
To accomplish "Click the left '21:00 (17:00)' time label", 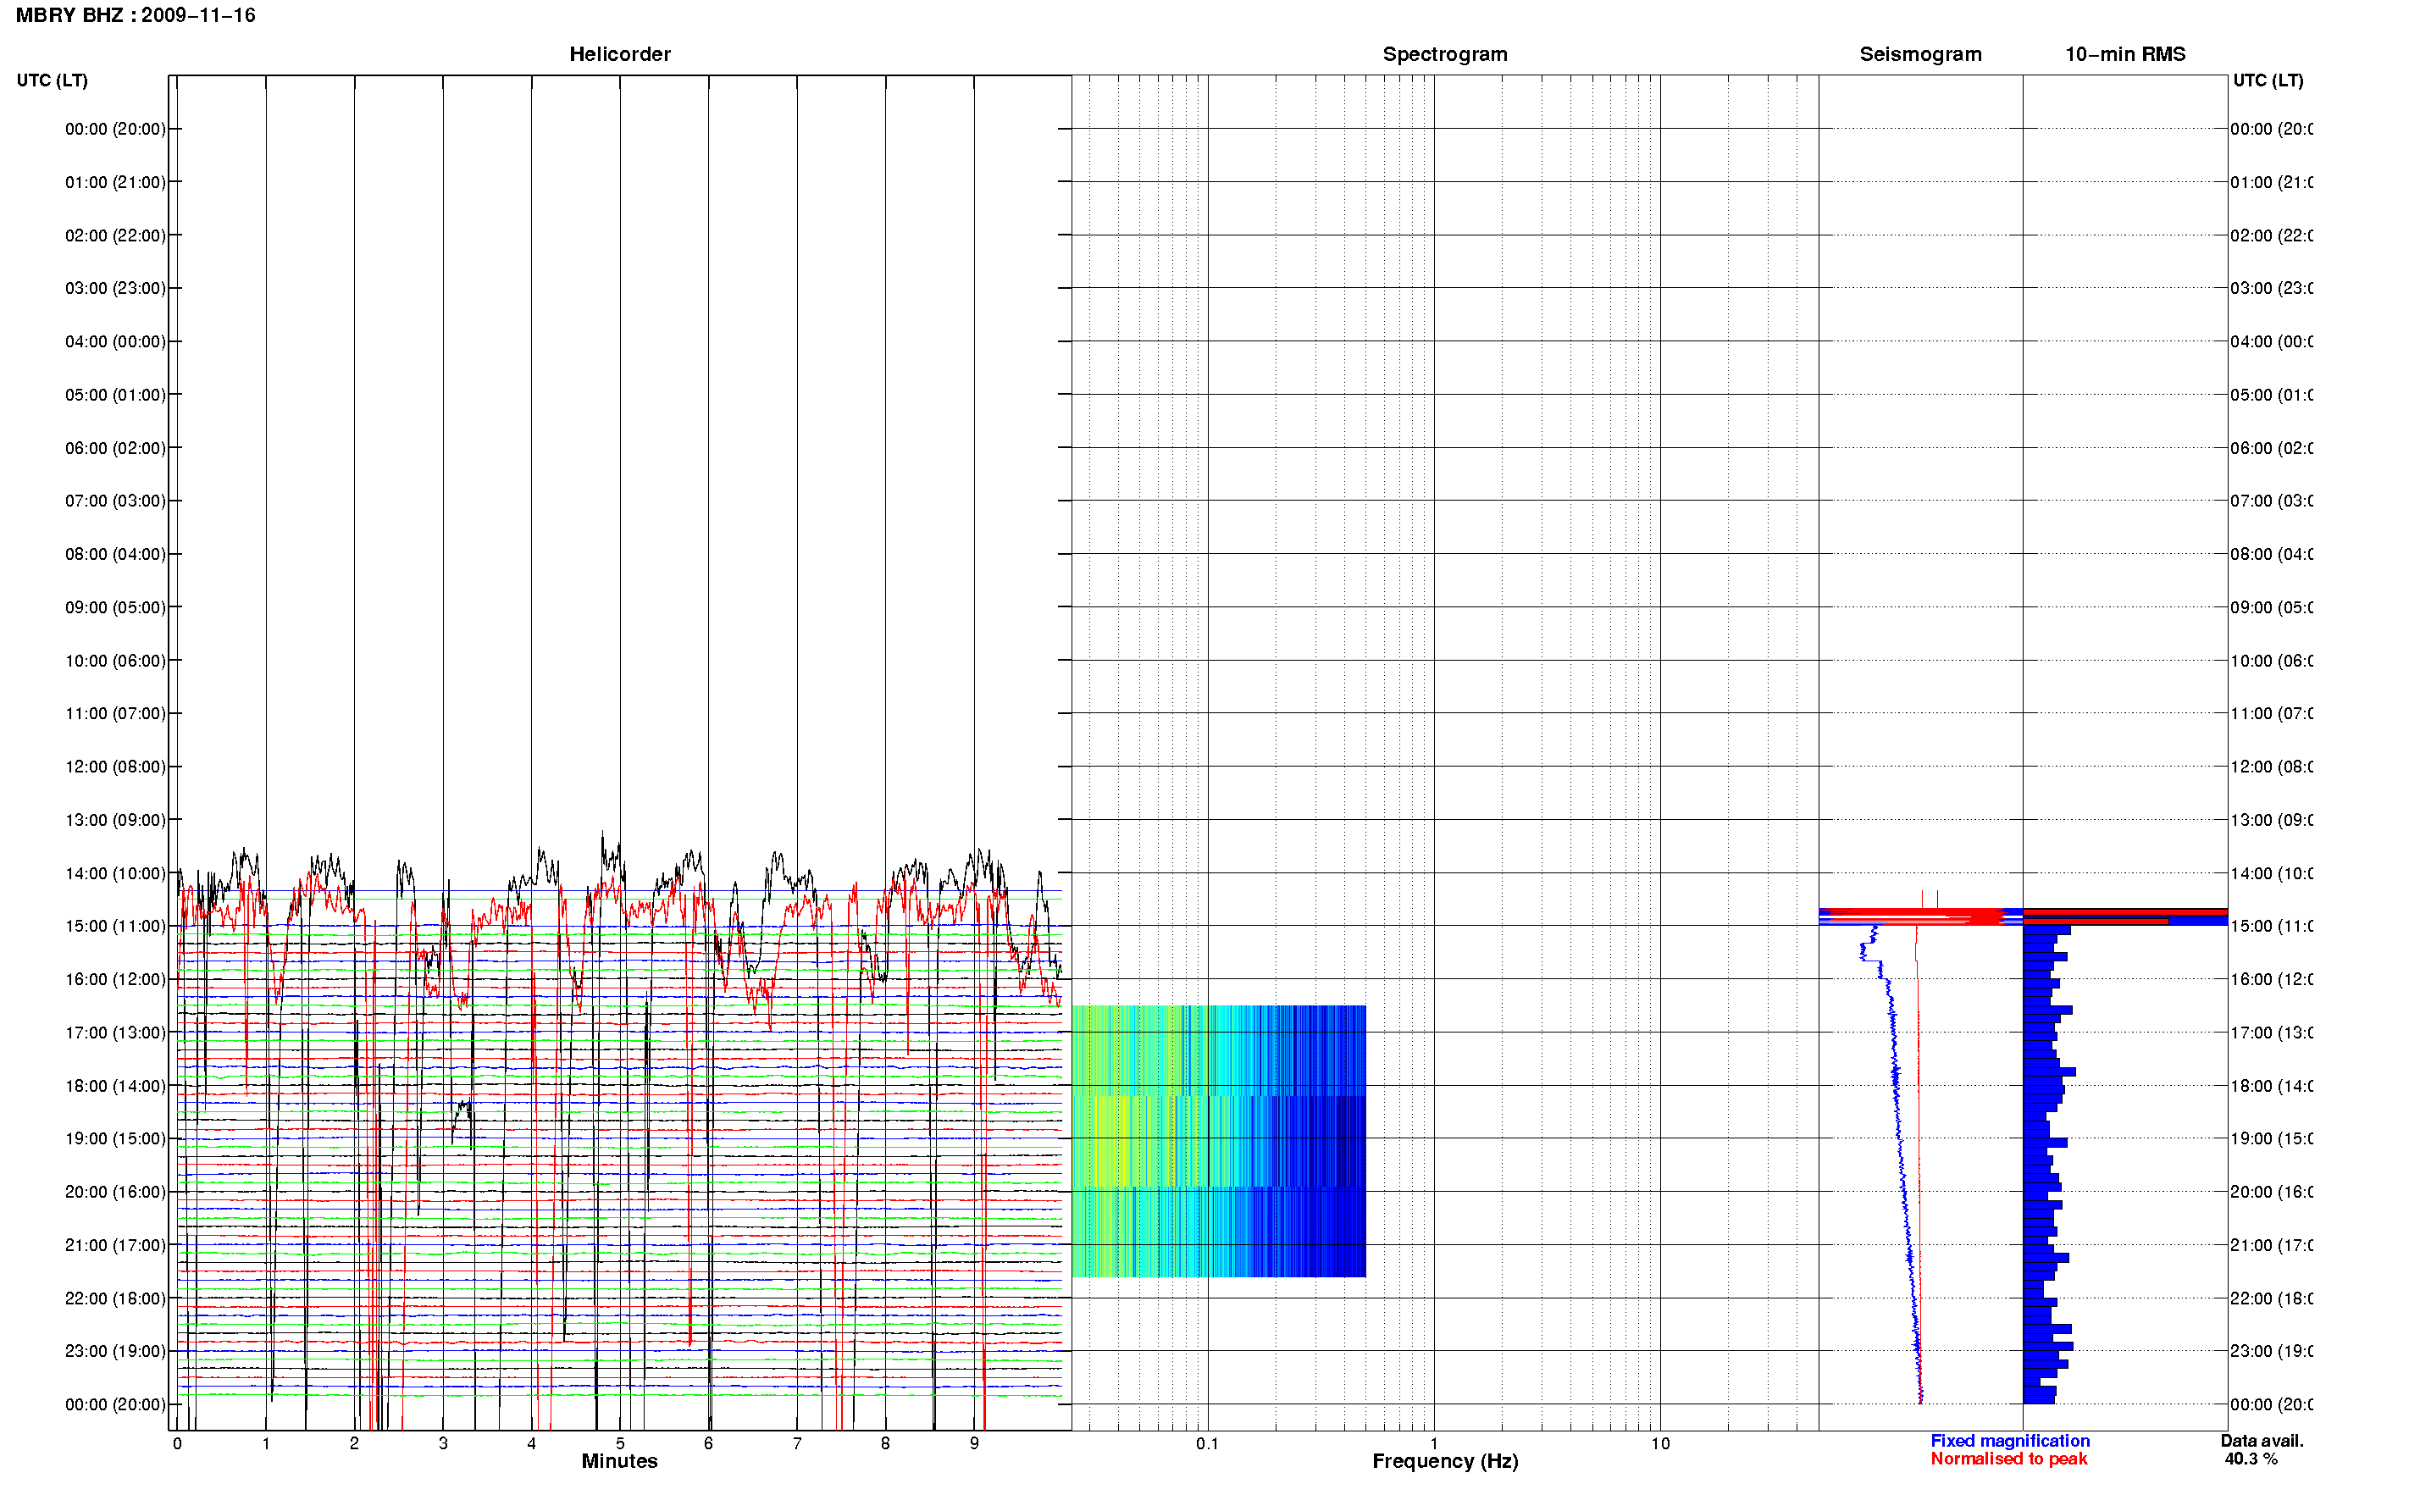I will click(115, 1245).
